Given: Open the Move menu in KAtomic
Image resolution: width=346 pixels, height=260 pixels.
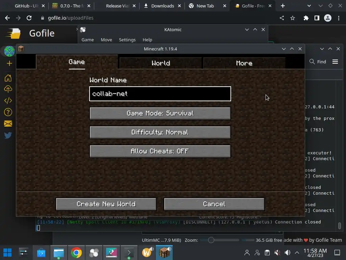Looking at the screenshot, I should point(106,40).
